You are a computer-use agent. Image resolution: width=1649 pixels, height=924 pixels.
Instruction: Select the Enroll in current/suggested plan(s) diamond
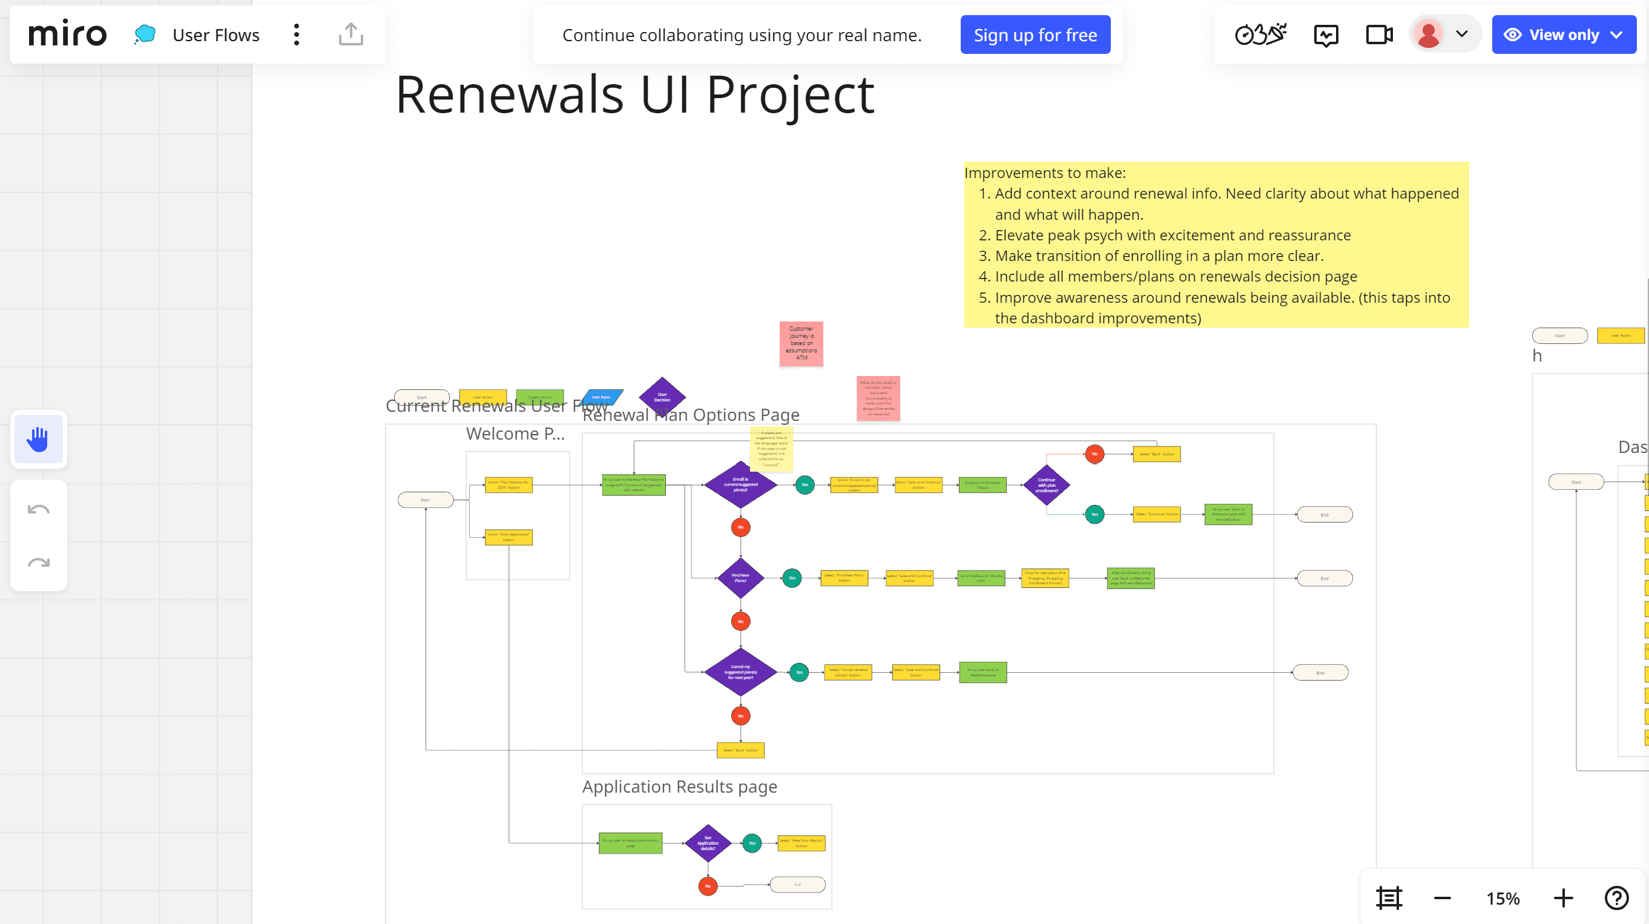click(740, 485)
